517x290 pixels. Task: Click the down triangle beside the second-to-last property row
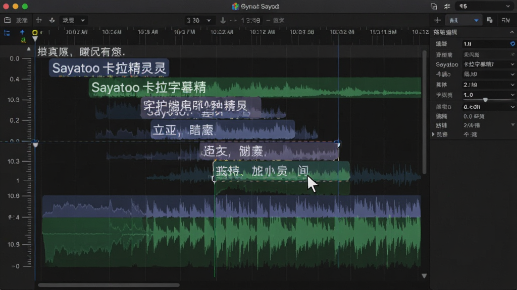513,125
